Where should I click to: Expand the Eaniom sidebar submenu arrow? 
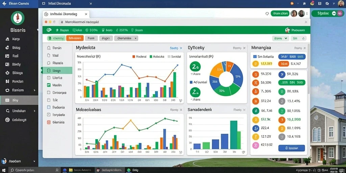(34, 90)
